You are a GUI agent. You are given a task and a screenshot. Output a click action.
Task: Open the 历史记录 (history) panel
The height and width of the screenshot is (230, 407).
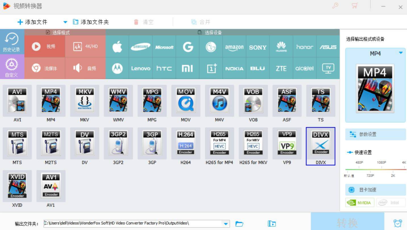12,42
